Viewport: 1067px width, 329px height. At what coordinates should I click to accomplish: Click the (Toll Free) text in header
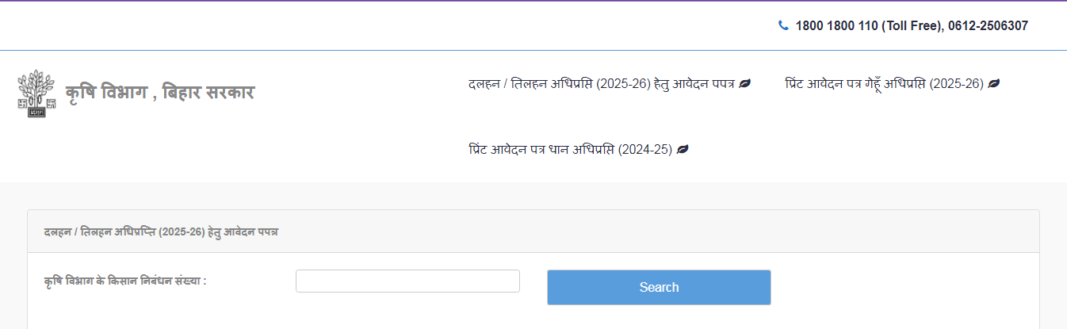point(912,25)
